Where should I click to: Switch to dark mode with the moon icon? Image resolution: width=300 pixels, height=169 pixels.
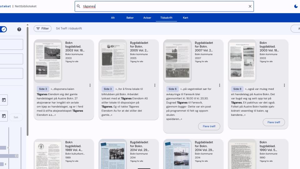pos(296,6)
